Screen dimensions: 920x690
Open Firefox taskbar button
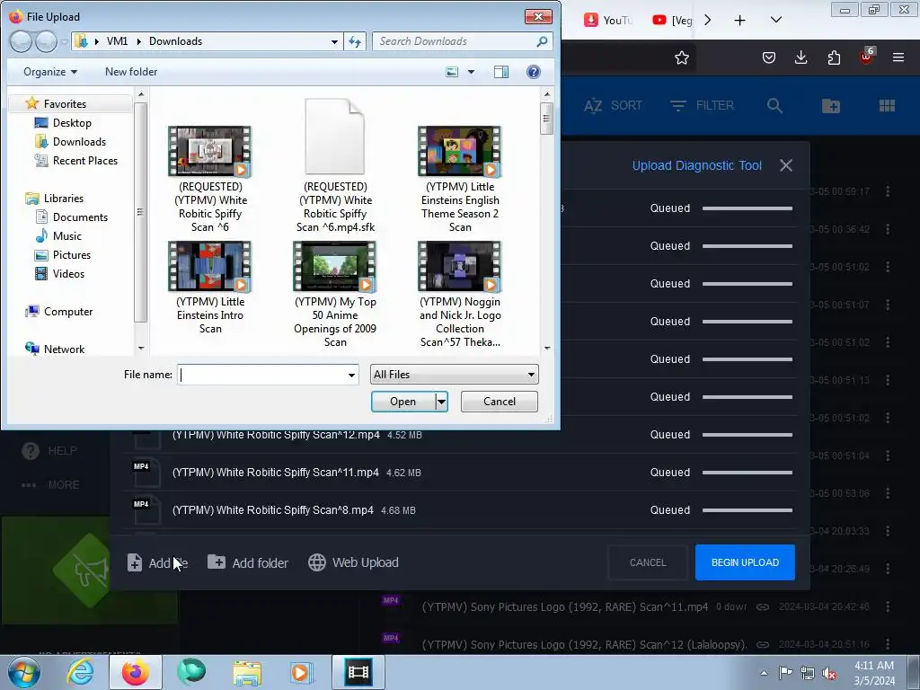[136, 672]
